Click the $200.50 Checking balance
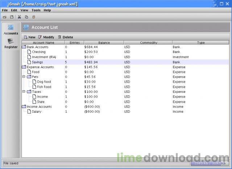This screenshot has width=232, height=169. coord(91,52)
